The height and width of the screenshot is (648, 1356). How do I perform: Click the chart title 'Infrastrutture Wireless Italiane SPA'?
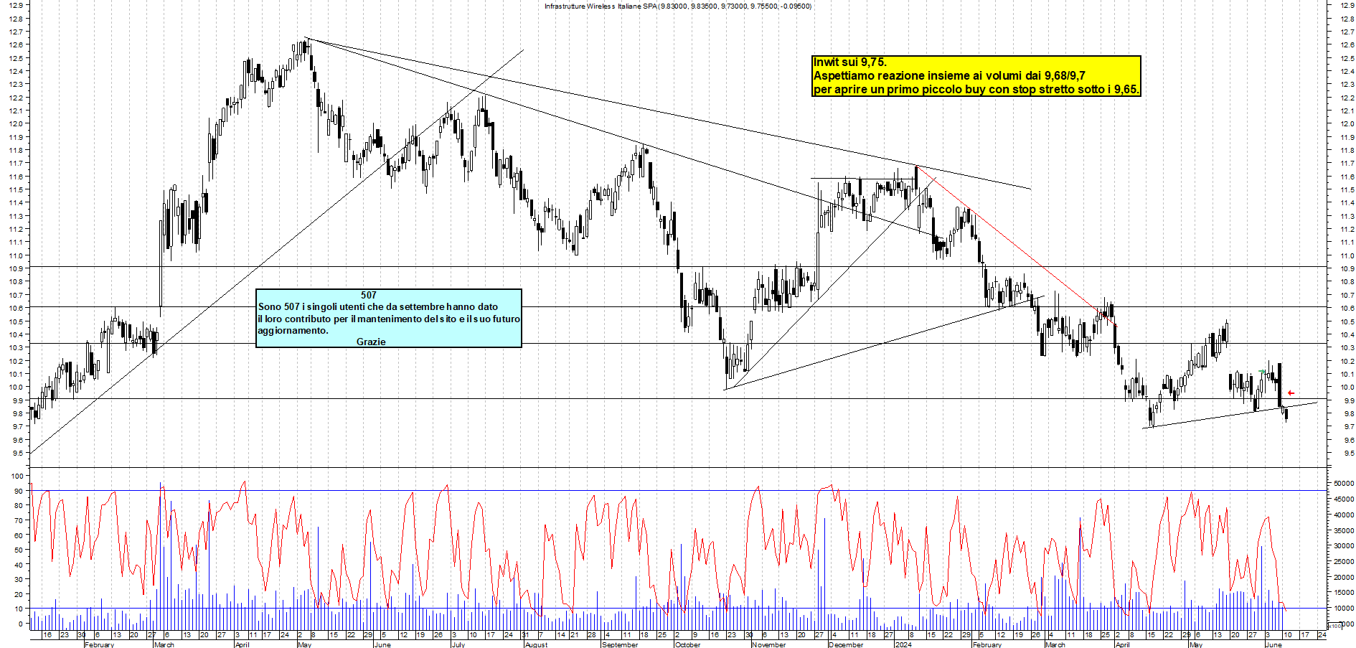[601, 6]
